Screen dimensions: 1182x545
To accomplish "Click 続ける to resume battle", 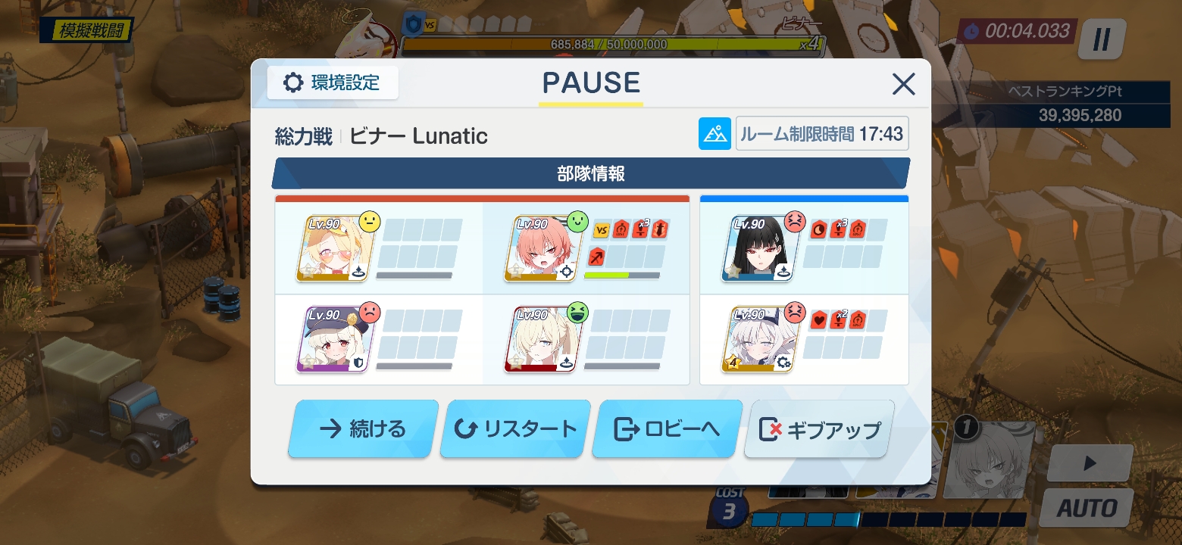I will point(364,429).
